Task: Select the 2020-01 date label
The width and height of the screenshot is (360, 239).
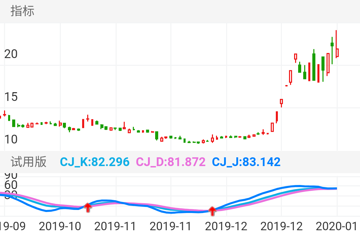Action: pos(336,226)
